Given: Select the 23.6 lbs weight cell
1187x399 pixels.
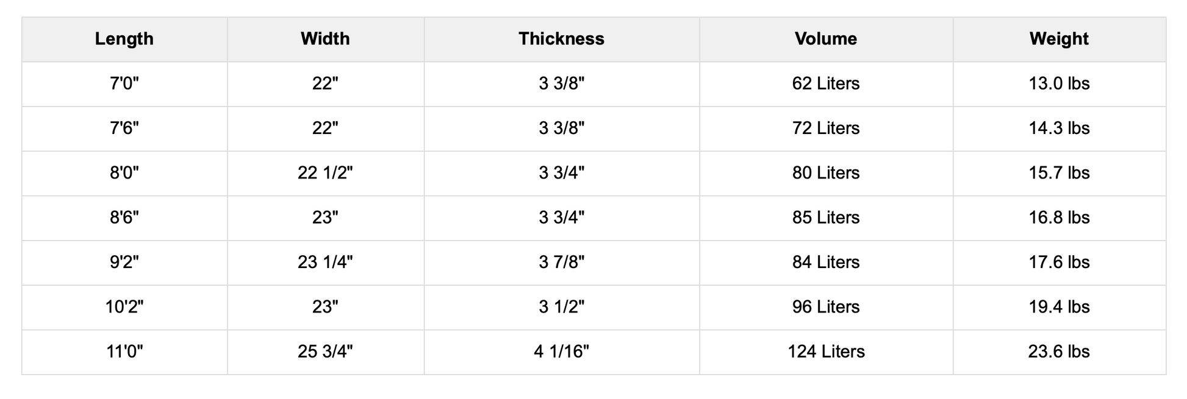Looking at the screenshot, I should pyautogui.click(x=1059, y=351).
